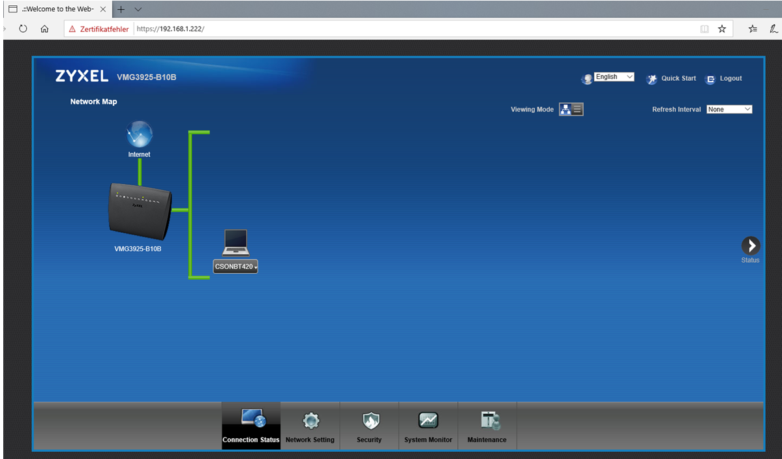The image size is (782, 459).
Task: Switch to the list viewing mode
Action: click(x=577, y=109)
